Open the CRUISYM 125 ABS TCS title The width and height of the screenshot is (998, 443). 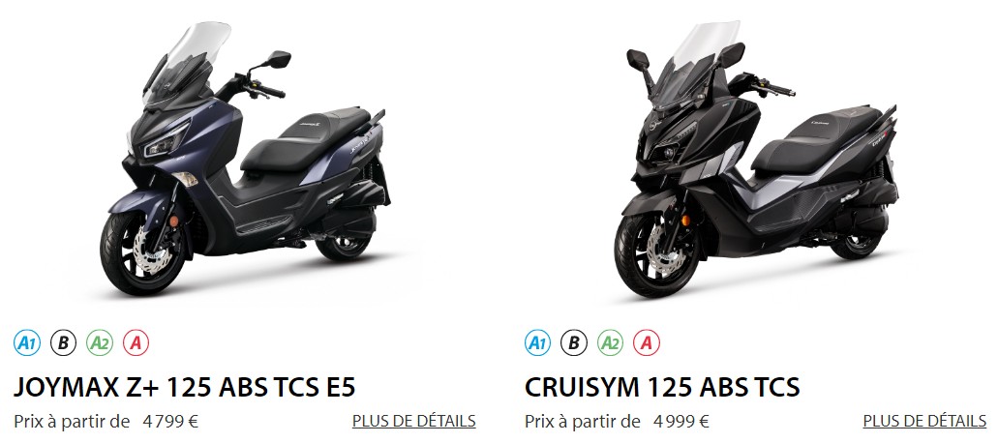[662, 387]
